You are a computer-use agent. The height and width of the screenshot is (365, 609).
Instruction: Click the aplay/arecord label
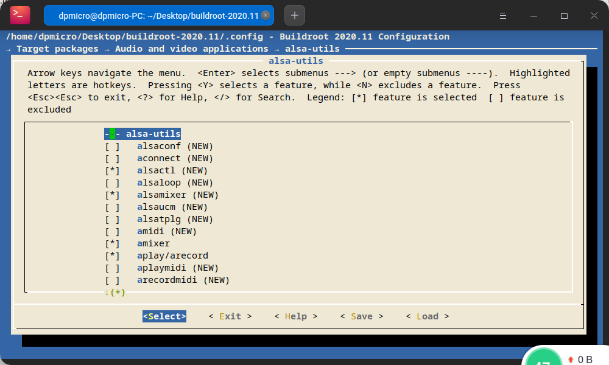pyautogui.click(x=172, y=255)
